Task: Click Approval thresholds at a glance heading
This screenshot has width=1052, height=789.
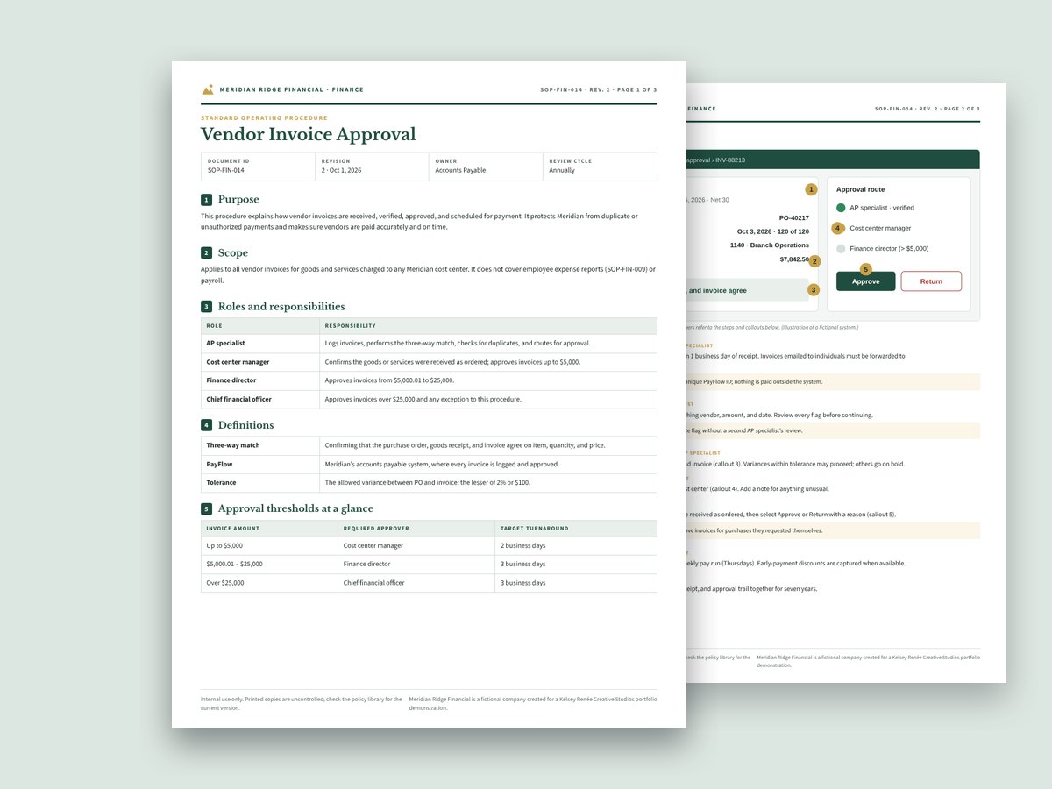Action: click(295, 509)
